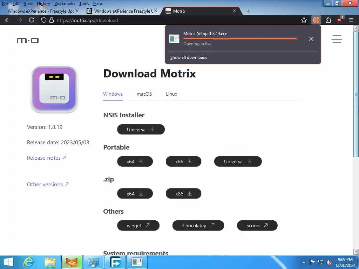Launch Internet Explorer from the taskbar
Viewport: 359px width, 269px height.
(x=29, y=262)
